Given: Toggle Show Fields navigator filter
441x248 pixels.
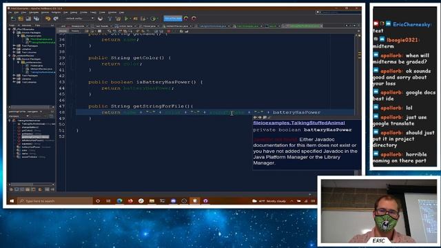Looking at the screenshot, I should 17,189.
